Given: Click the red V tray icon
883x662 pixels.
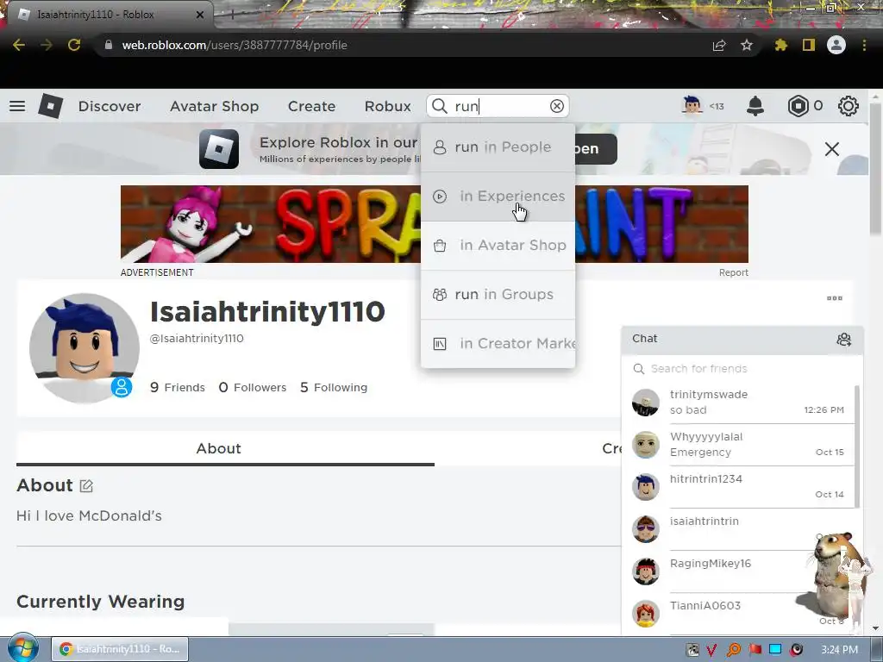Looking at the screenshot, I should tap(711, 650).
